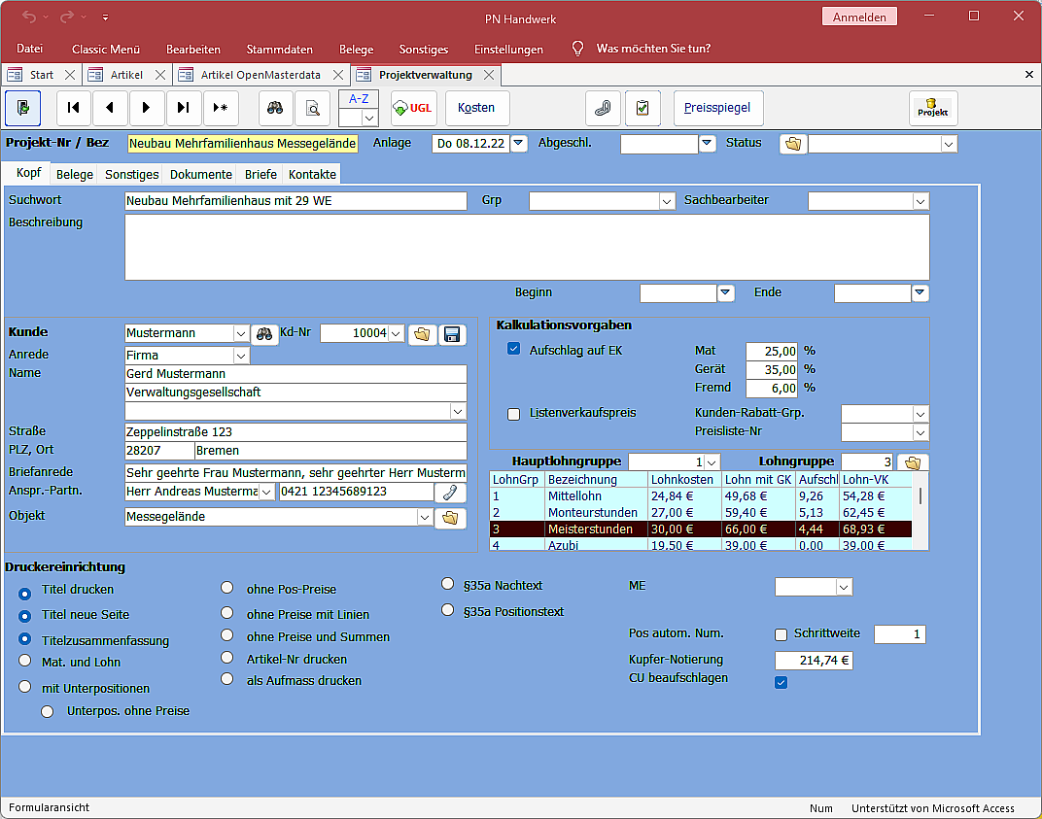Switch to the Dokumente tab
This screenshot has height=819, width=1042.
(x=201, y=175)
